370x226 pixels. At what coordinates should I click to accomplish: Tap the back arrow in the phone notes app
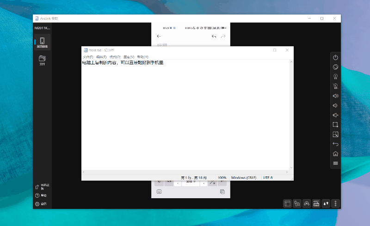(159, 36)
